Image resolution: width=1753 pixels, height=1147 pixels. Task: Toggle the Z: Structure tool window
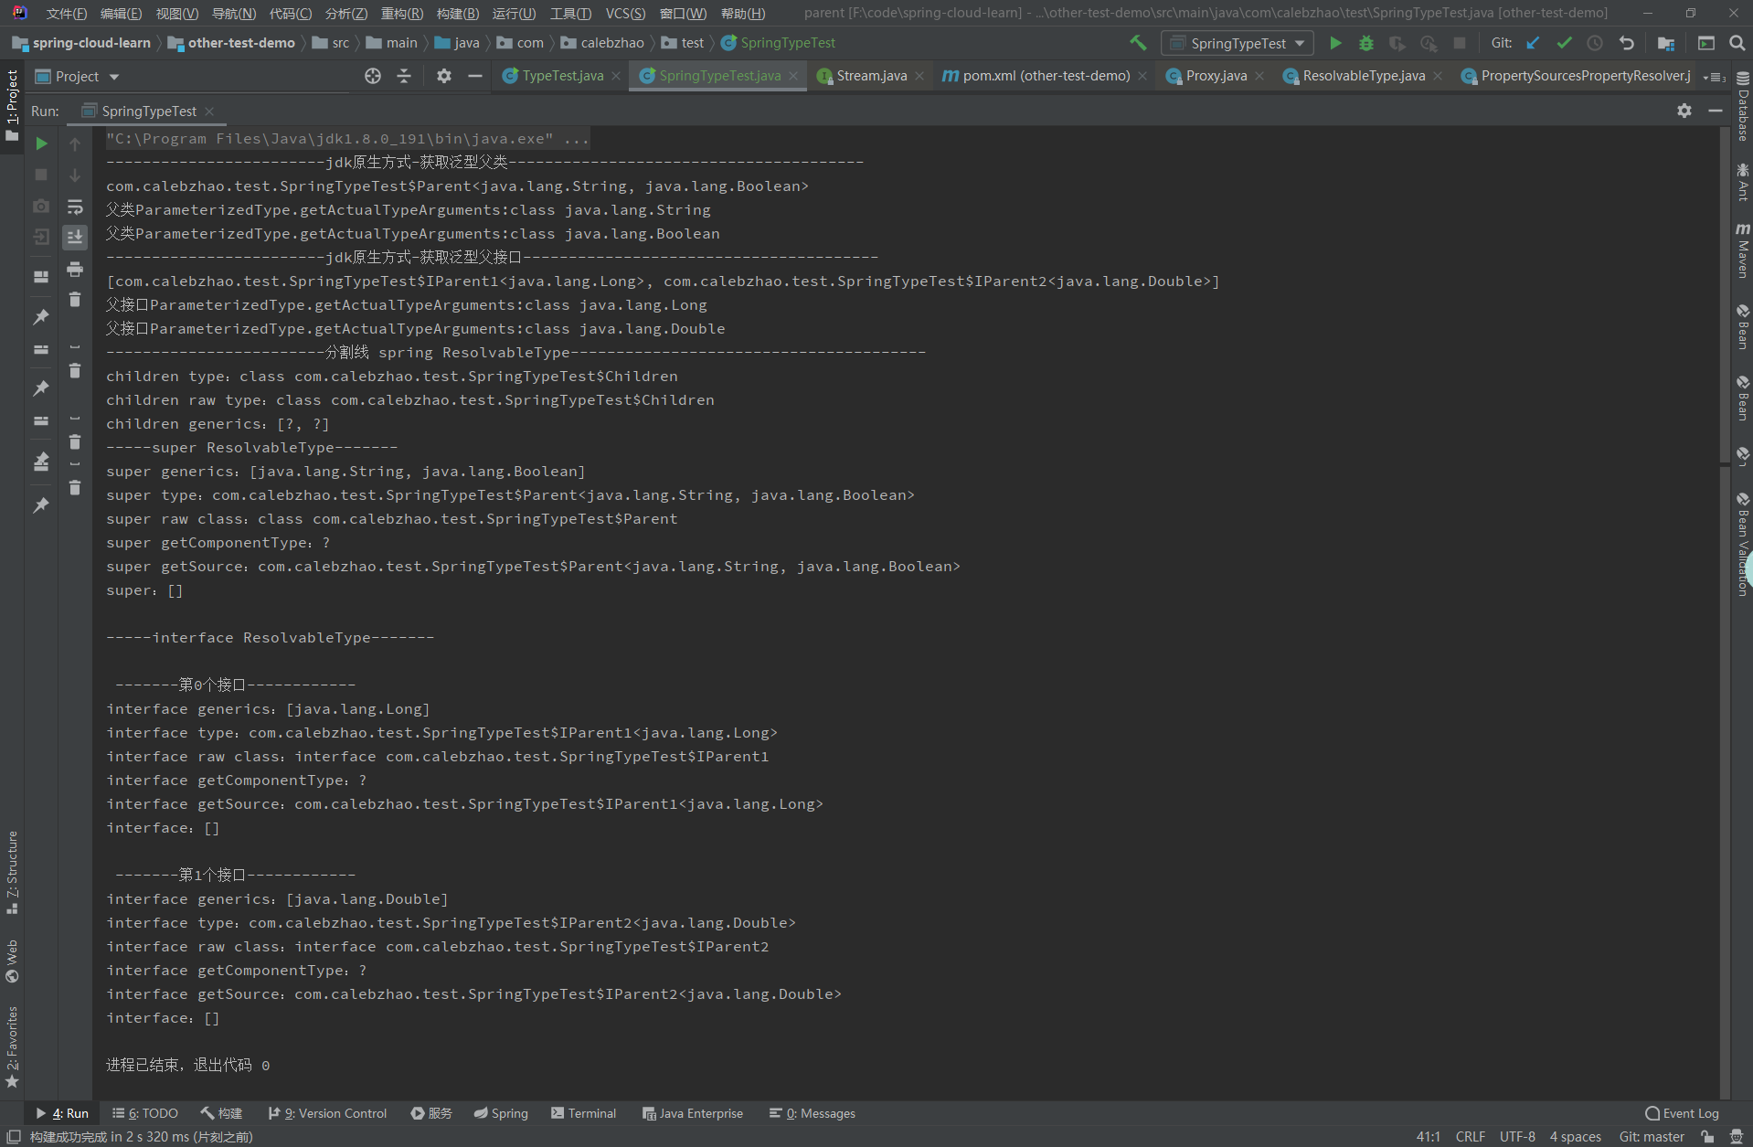[12, 873]
